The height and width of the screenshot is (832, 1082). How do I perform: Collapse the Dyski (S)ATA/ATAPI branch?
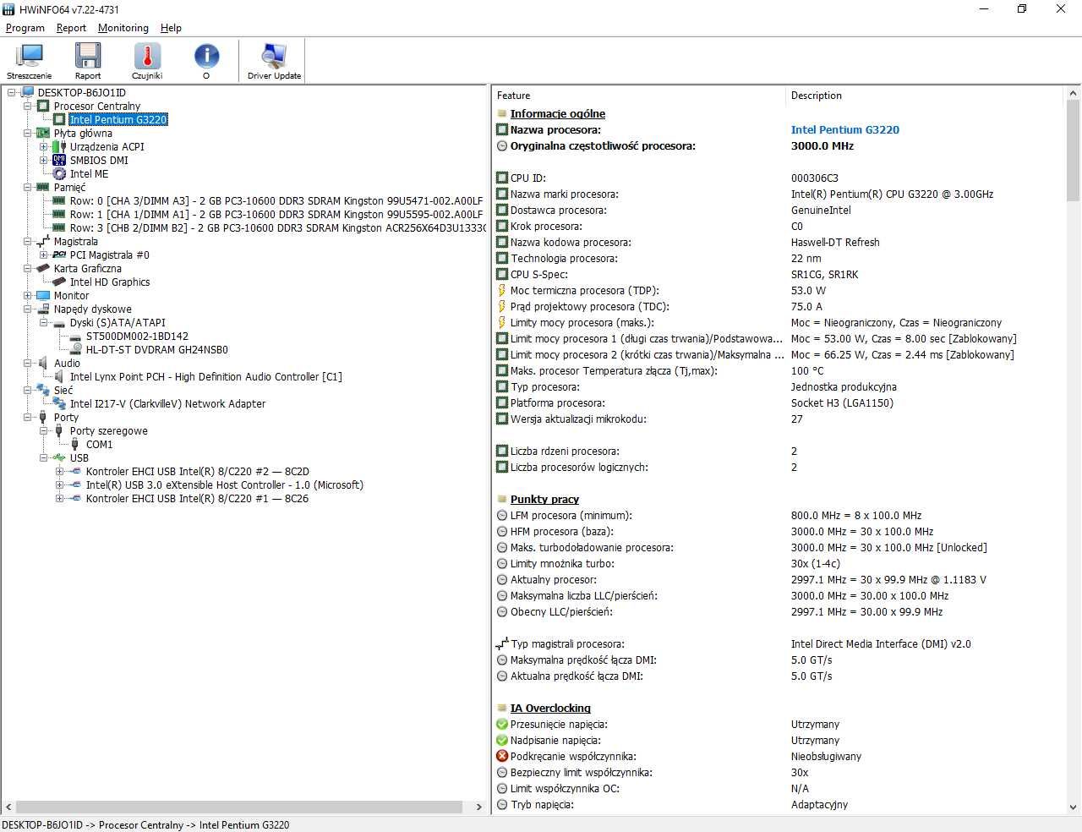coord(44,322)
